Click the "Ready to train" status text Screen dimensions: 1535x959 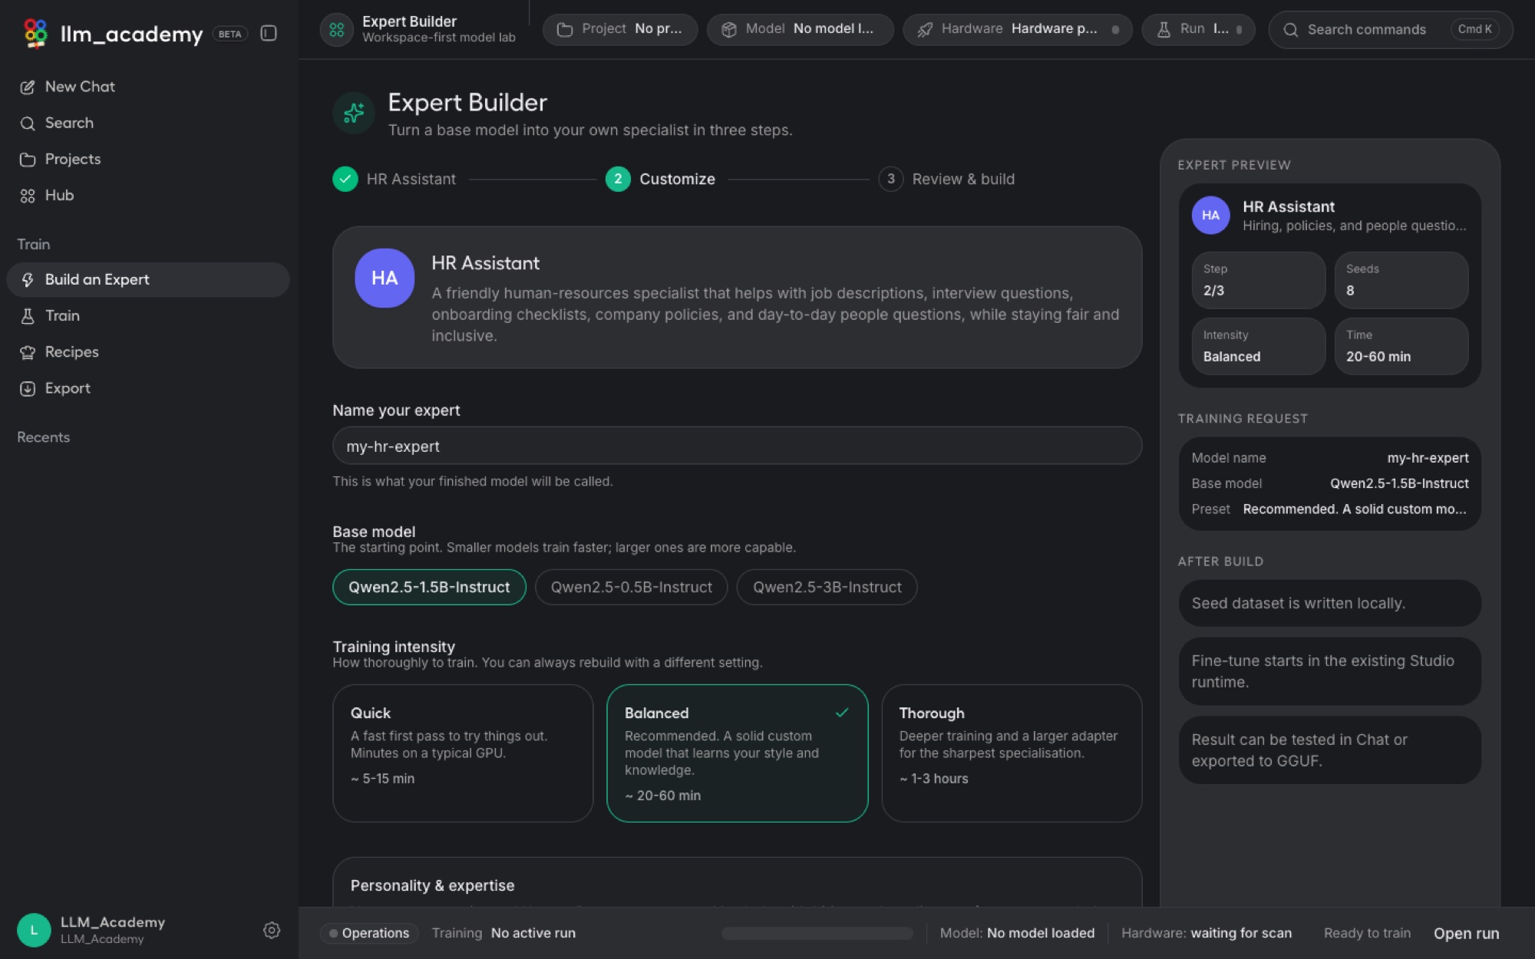(1367, 933)
